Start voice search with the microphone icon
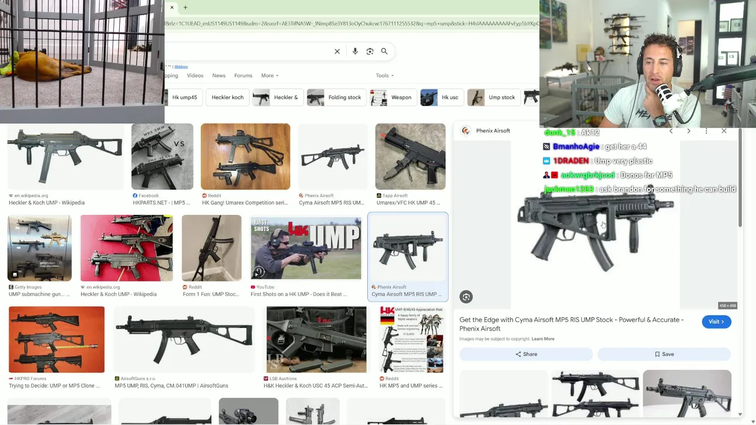Screen dimensions: 756x425 (x=355, y=51)
